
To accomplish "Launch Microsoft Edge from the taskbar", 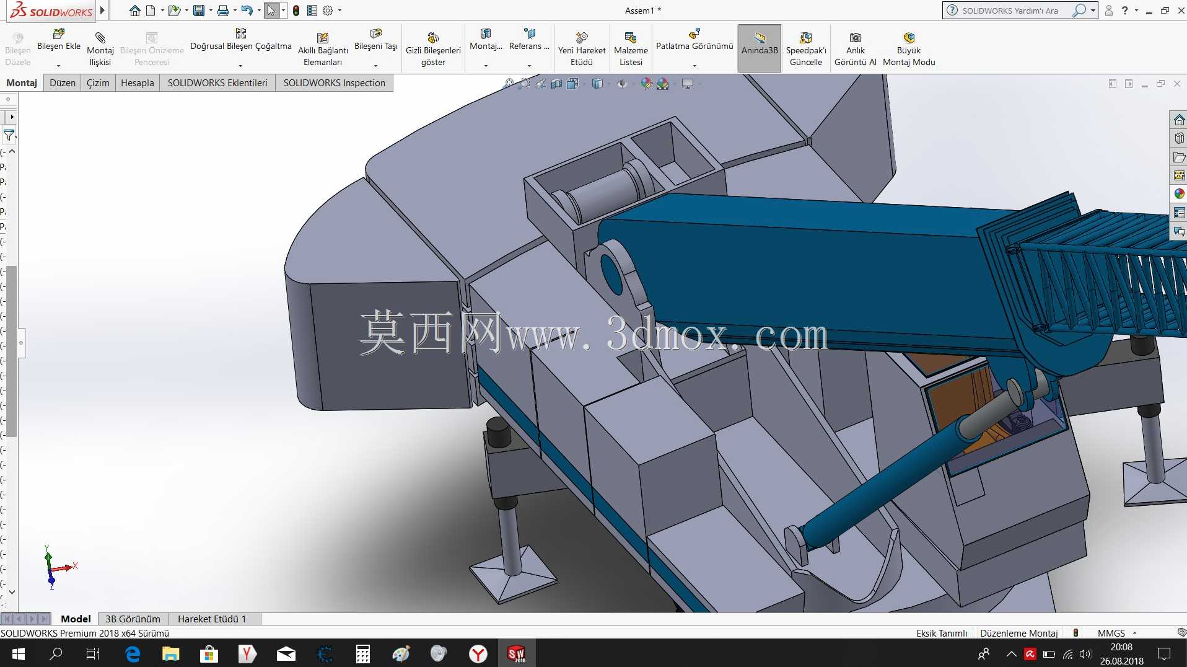I will [133, 653].
